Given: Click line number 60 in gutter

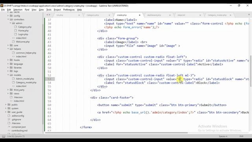Looking at the screenshot, I should pos(49,105).
